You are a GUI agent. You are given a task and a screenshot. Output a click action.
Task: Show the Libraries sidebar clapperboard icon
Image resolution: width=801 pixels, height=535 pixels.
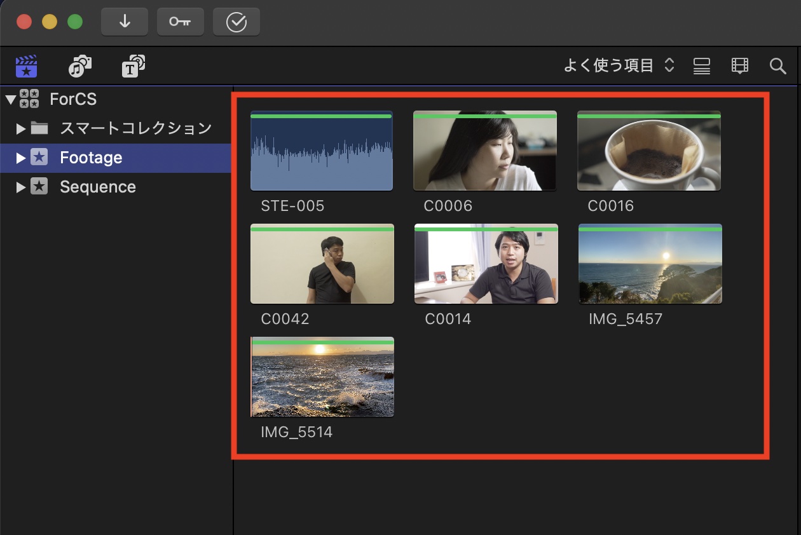pyautogui.click(x=27, y=66)
